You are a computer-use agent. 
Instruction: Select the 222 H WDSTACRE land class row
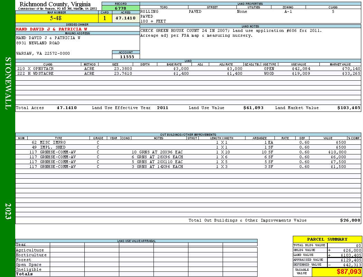click(188, 73)
